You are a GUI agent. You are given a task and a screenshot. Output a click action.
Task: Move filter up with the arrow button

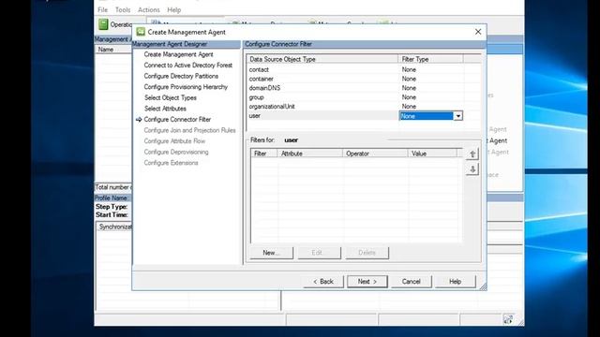coord(472,154)
